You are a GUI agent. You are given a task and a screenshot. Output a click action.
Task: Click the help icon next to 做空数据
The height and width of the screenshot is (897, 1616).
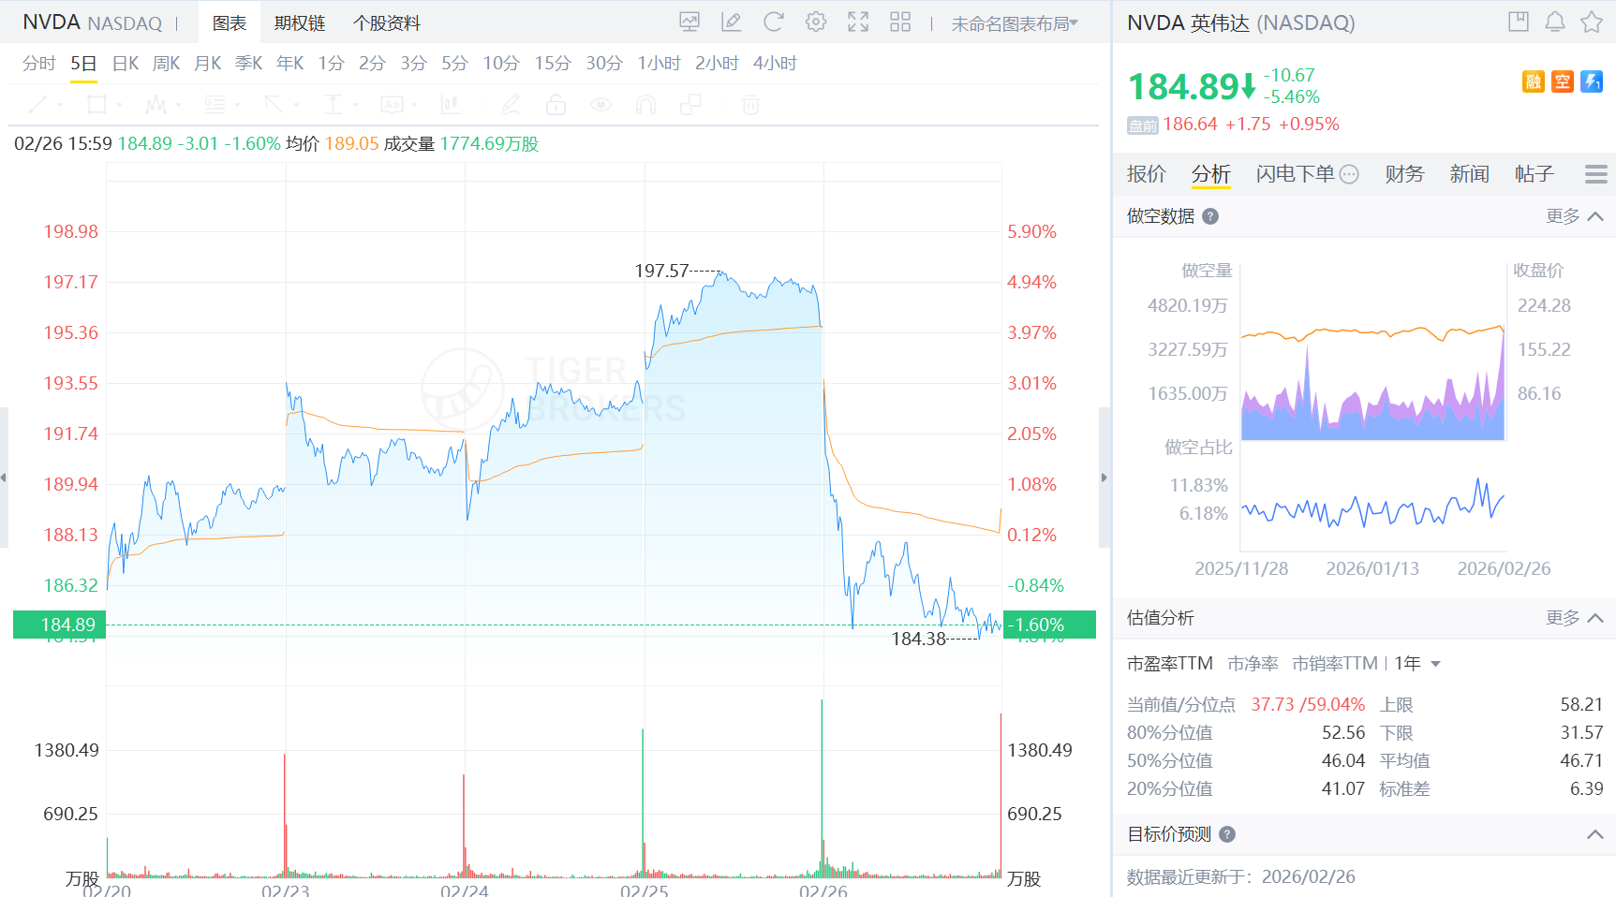point(1210,216)
